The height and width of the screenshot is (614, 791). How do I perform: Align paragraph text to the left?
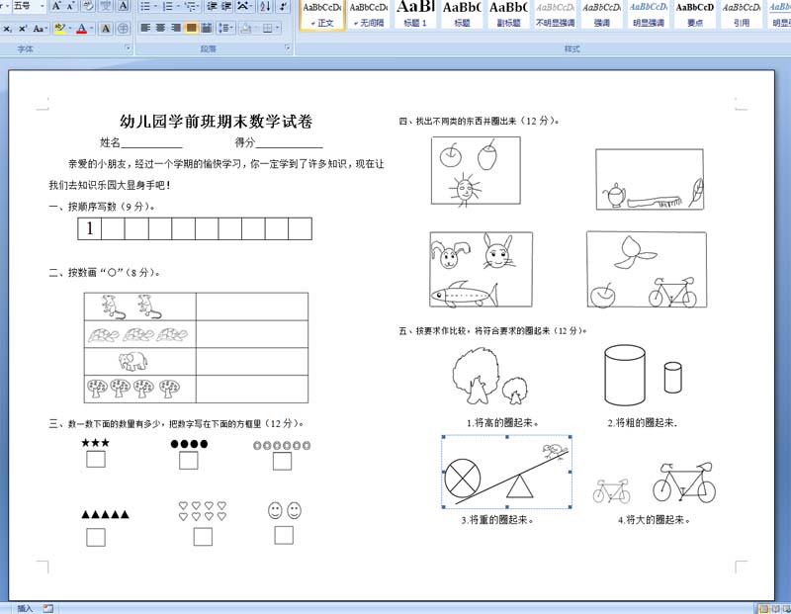[145, 29]
